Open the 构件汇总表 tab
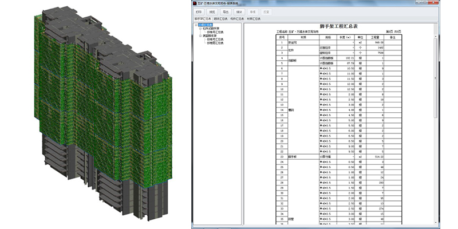 click(x=237, y=19)
